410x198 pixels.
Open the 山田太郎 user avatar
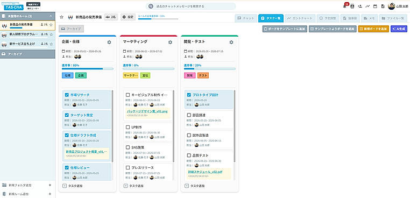pos(391,6)
